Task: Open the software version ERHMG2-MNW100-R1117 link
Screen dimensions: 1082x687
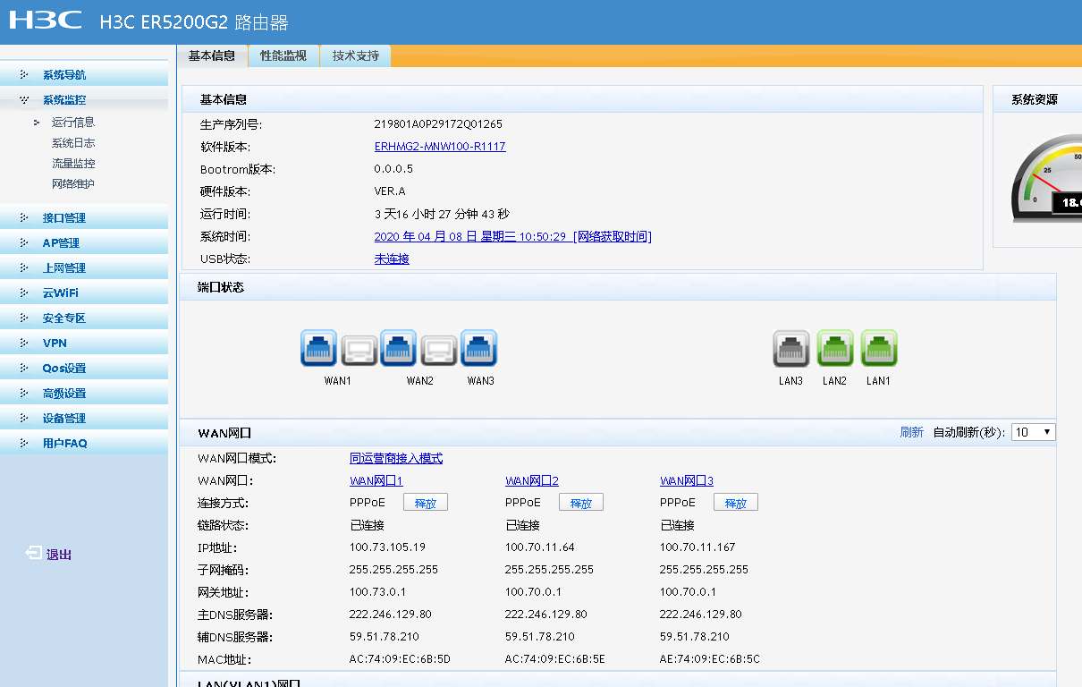Action: [440, 147]
